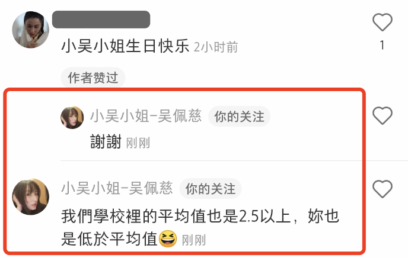Select the comment text 小吴小姐生日快乐
This screenshot has height=258, width=408.
point(125,47)
